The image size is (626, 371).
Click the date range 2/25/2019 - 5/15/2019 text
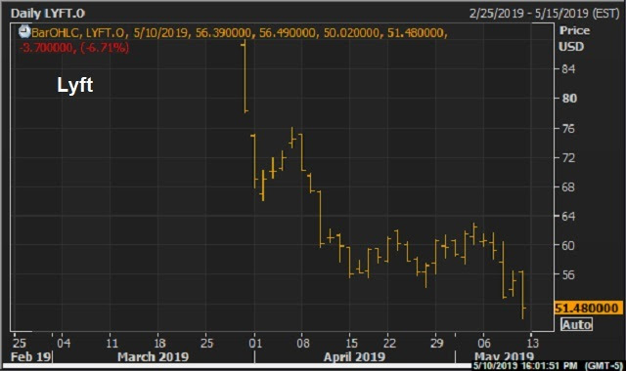tap(544, 14)
